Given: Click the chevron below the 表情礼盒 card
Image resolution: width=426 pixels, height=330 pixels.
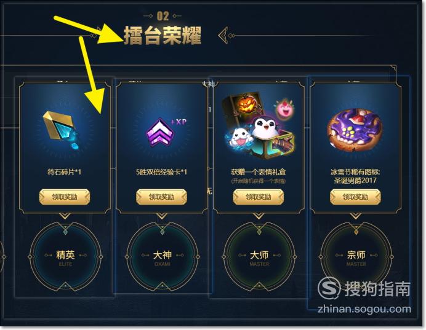Looking at the screenshot, I should (259, 216).
